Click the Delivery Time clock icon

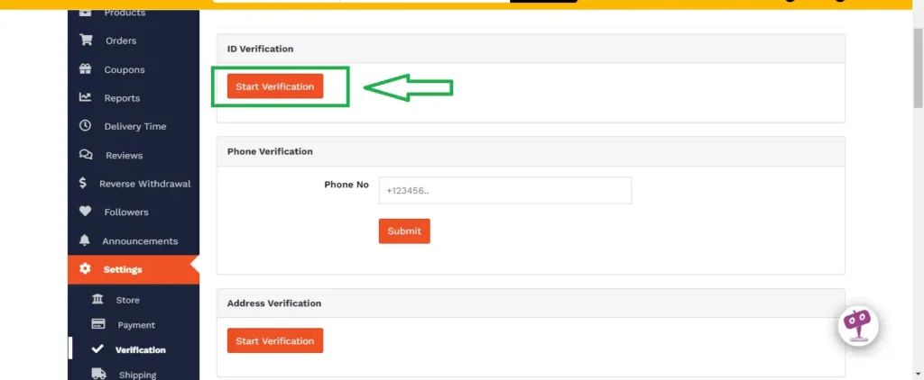[x=86, y=126]
